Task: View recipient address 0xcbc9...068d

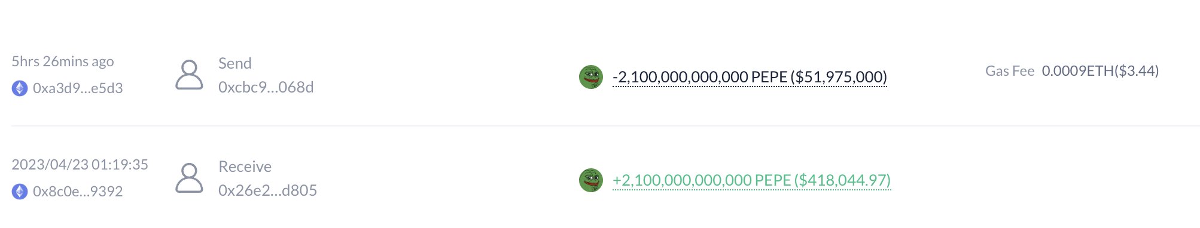Action: click(x=266, y=87)
